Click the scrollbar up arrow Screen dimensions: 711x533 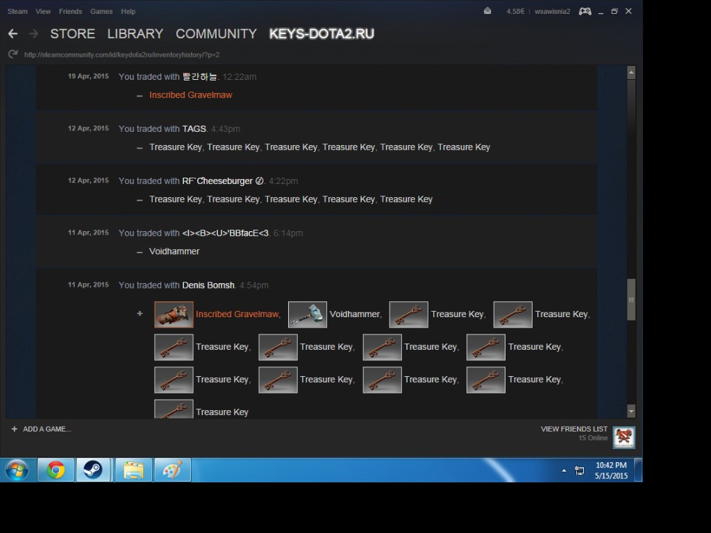(x=630, y=72)
